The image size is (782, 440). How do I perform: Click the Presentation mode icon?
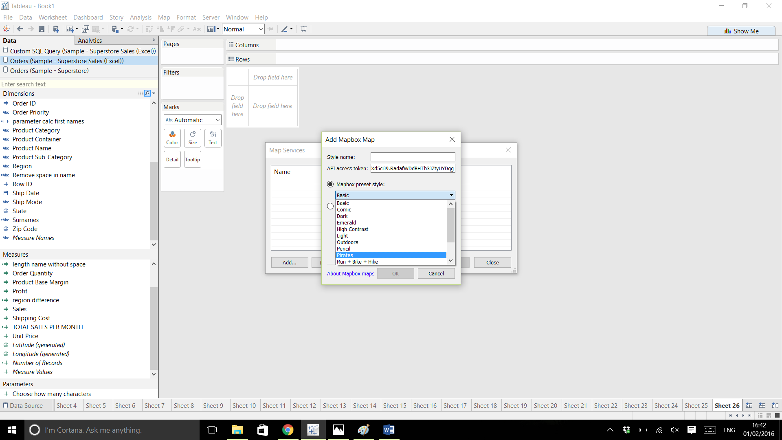pos(303,29)
